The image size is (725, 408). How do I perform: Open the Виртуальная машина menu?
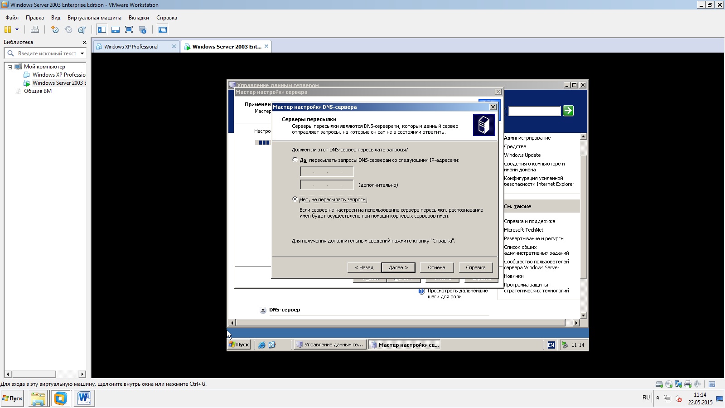tap(94, 18)
